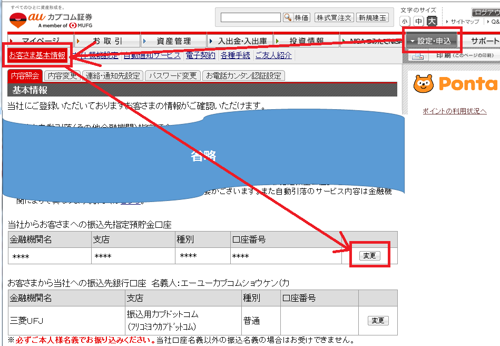Expand the 入出金・入出庫 menu
This screenshot has height=346, width=500.
click(240, 41)
